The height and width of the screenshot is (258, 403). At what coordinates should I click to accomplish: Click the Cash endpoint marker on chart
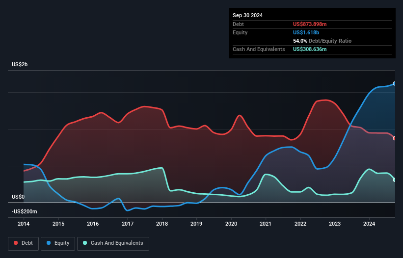coord(395,180)
